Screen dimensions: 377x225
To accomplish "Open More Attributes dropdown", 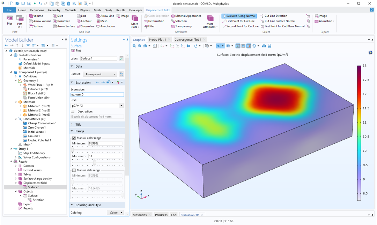I will (210, 22).
